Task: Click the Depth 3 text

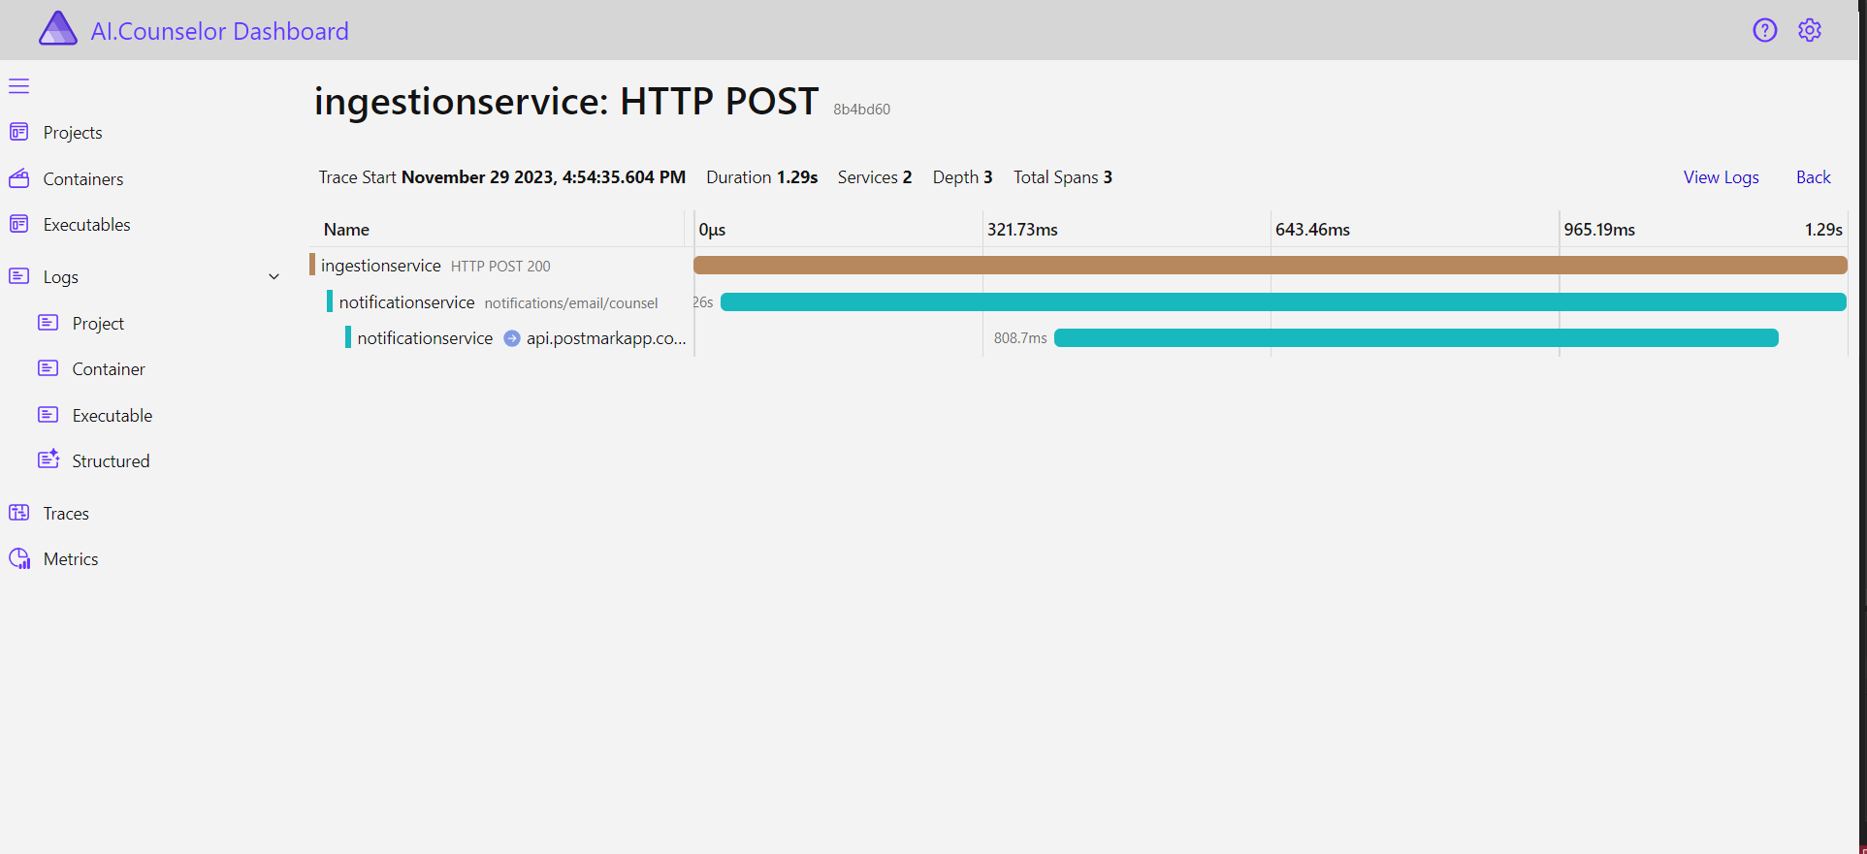Action: click(962, 177)
